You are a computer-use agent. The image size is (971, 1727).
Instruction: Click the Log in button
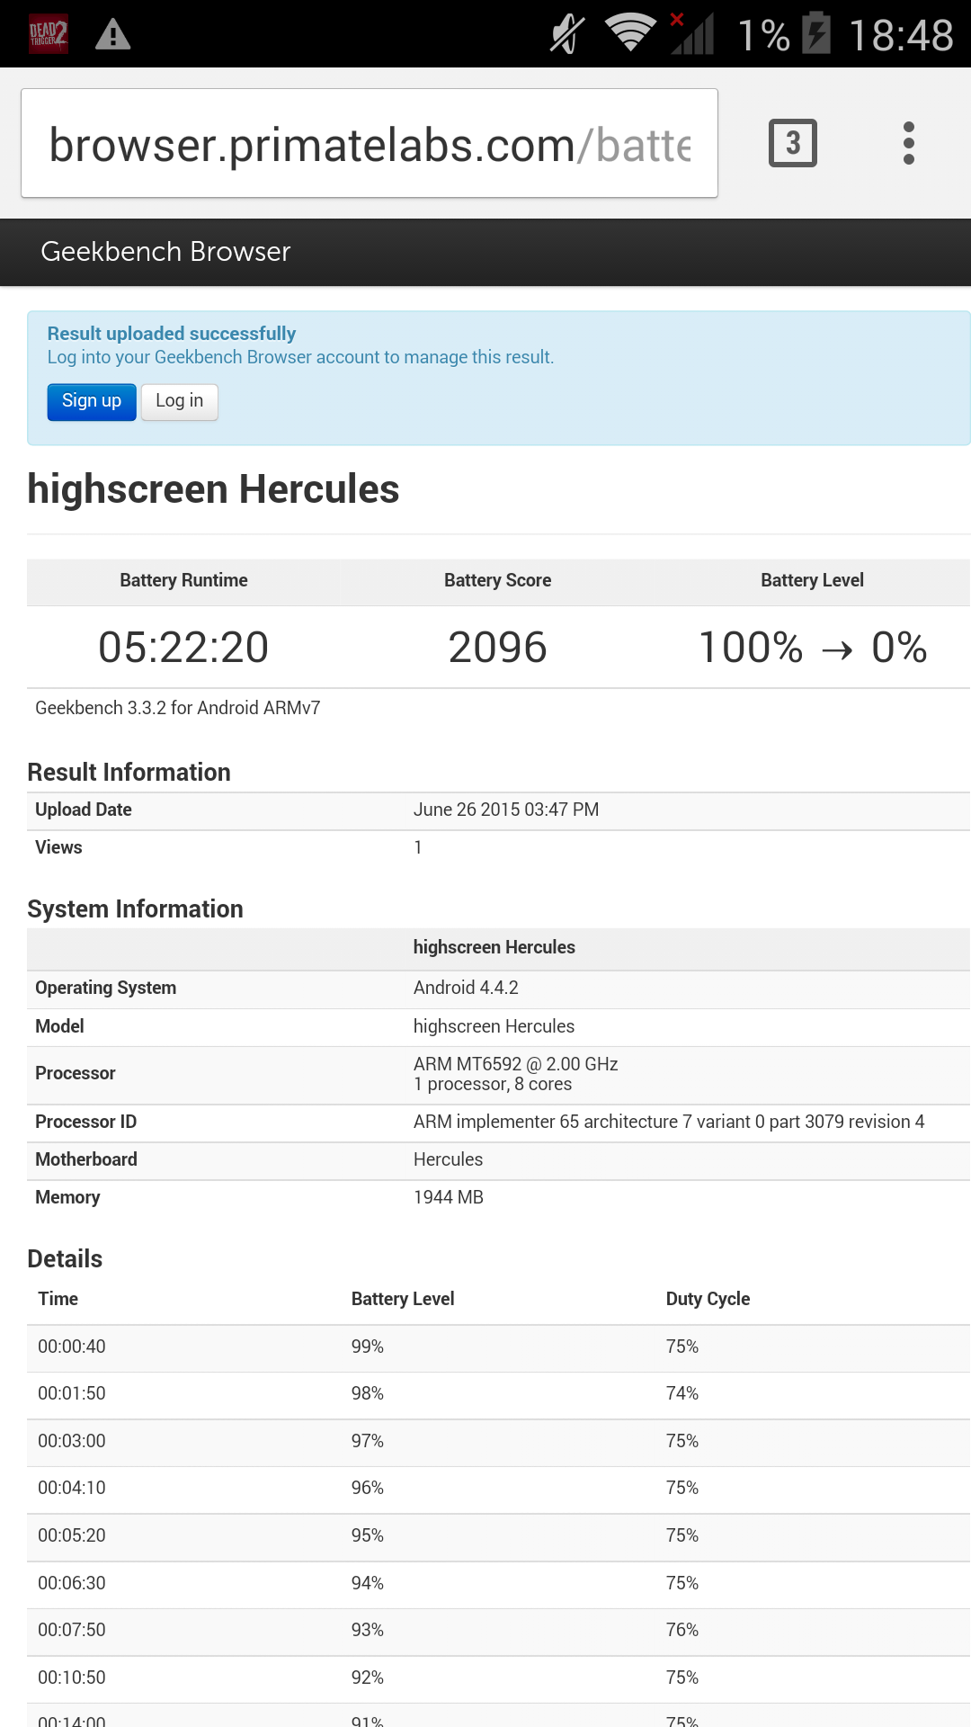click(x=180, y=401)
